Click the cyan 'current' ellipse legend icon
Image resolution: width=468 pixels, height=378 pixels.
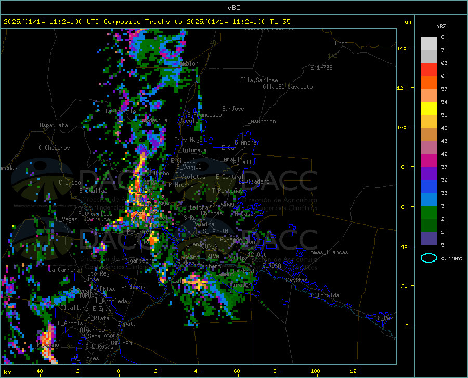[428, 258]
